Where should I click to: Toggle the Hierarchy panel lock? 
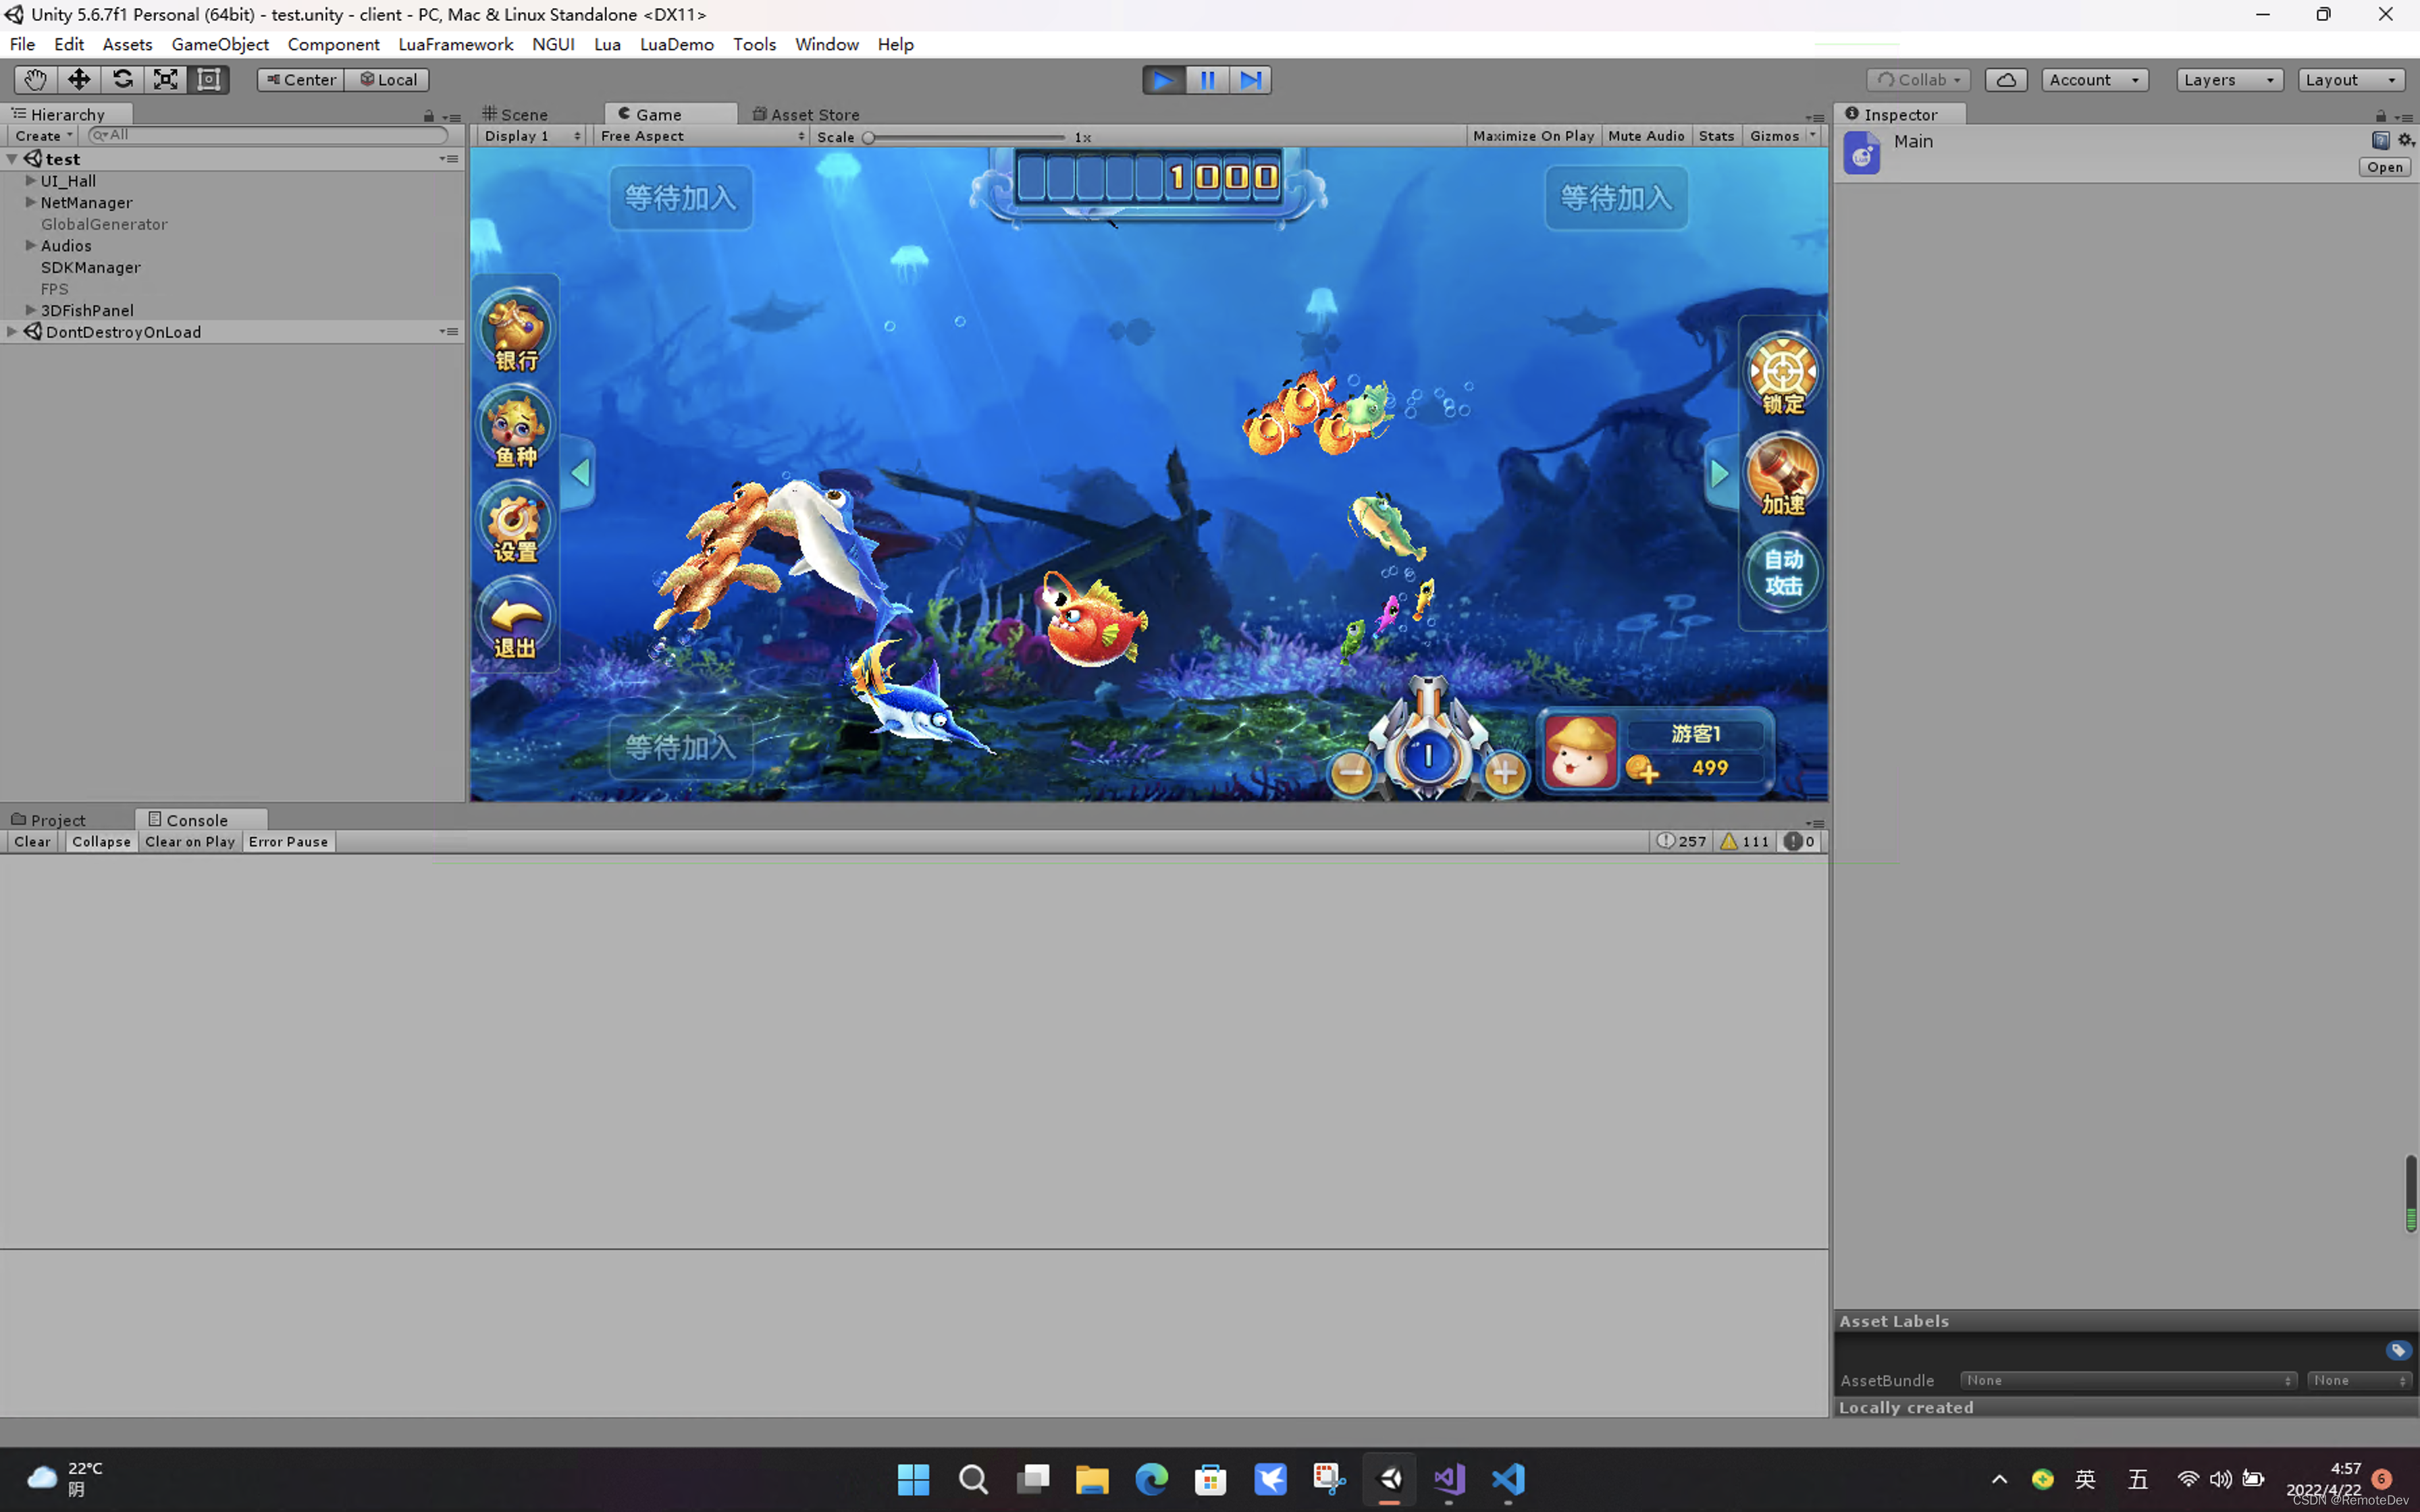point(429,116)
